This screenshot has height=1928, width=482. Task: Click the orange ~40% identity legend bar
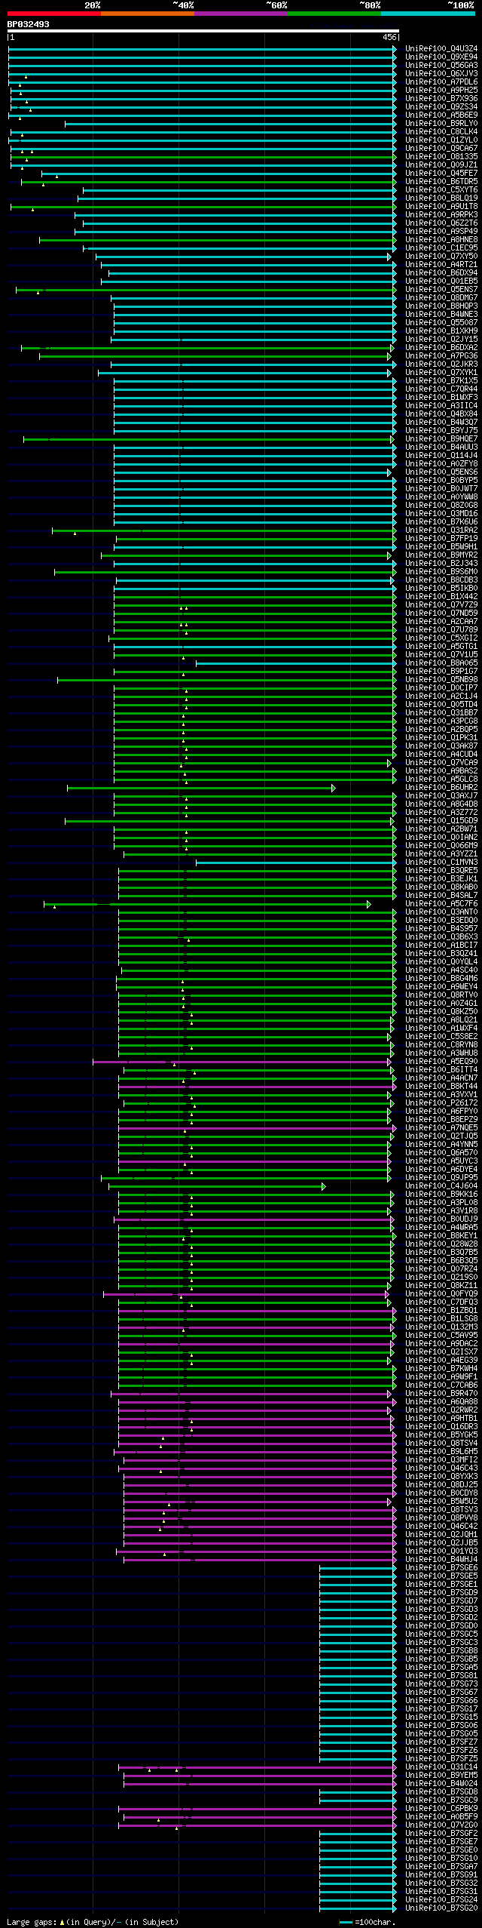pyautogui.click(x=148, y=14)
